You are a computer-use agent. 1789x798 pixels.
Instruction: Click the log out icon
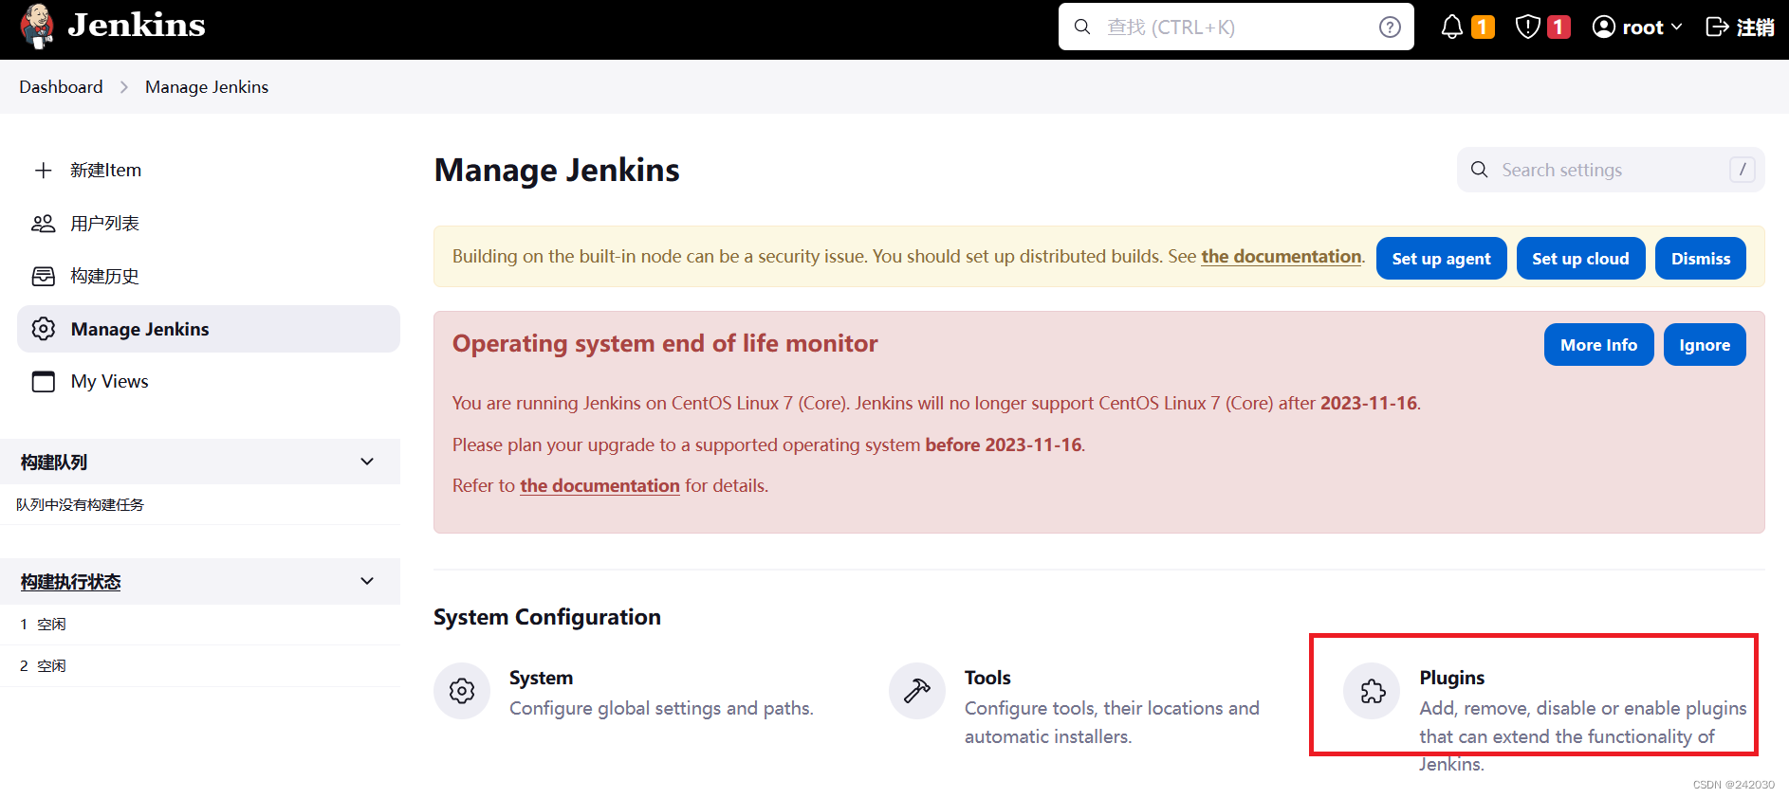click(1717, 27)
